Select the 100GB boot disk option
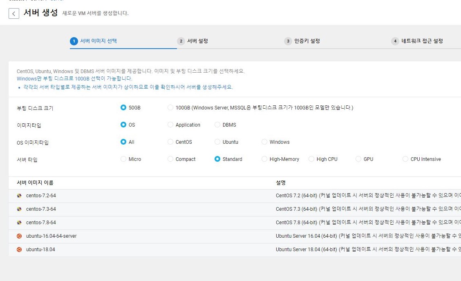The width and height of the screenshot is (461, 281). click(x=170, y=107)
